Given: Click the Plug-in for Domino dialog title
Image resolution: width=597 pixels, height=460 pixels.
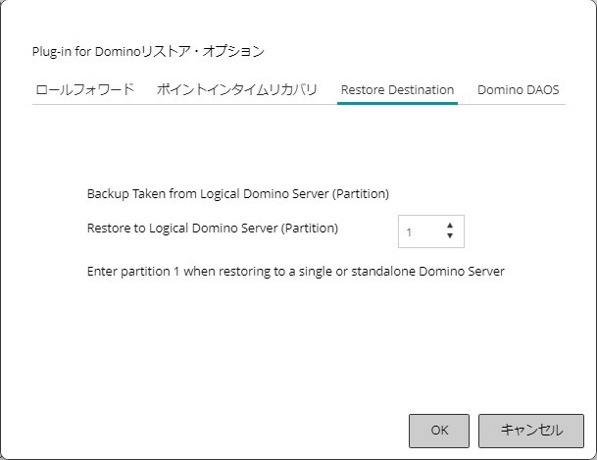Looking at the screenshot, I should [x=148, y=51].
